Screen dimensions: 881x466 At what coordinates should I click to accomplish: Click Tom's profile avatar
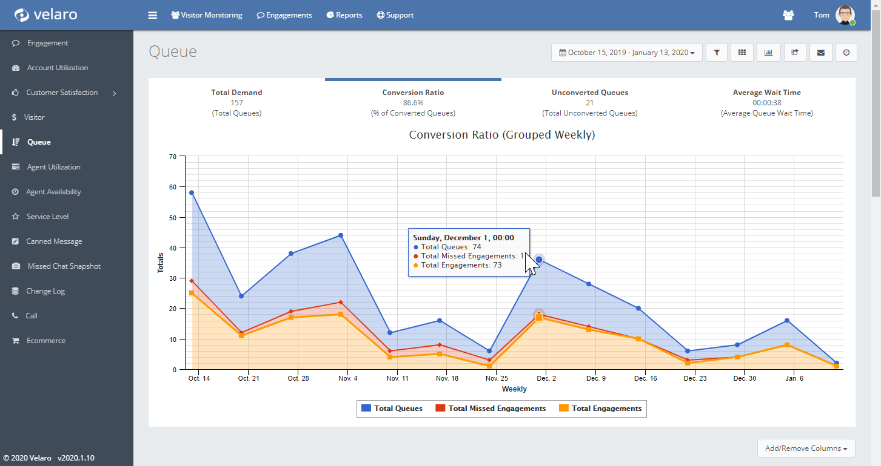[x=845, y=15]
